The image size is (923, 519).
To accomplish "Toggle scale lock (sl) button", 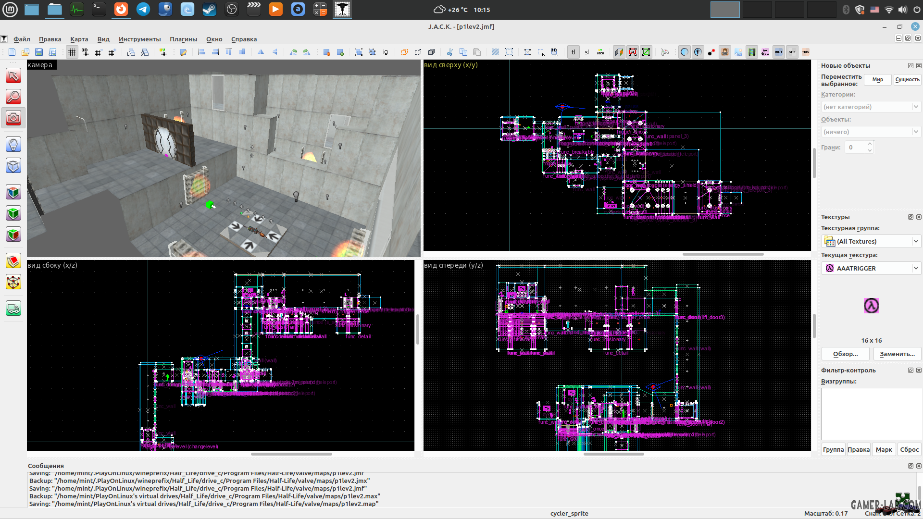I will [587, 52].
